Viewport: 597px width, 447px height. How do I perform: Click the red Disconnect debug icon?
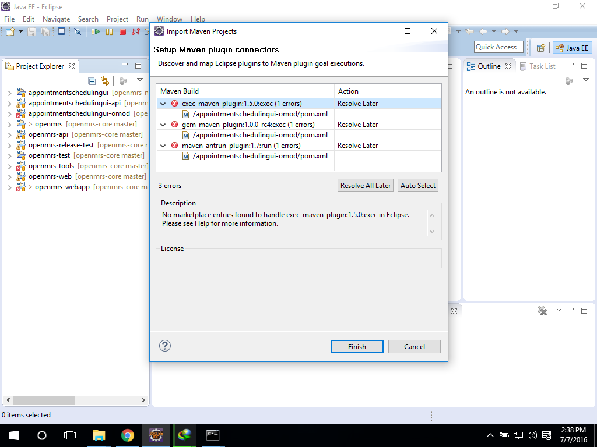(x=135, y=31)
